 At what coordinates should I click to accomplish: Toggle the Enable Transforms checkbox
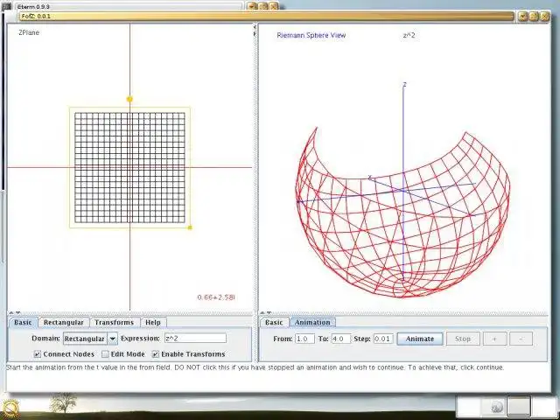coord(156,354)
